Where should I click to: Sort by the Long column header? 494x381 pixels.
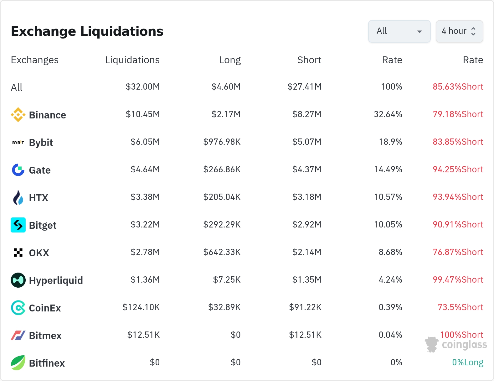230,60
